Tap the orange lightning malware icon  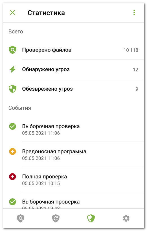13,151
